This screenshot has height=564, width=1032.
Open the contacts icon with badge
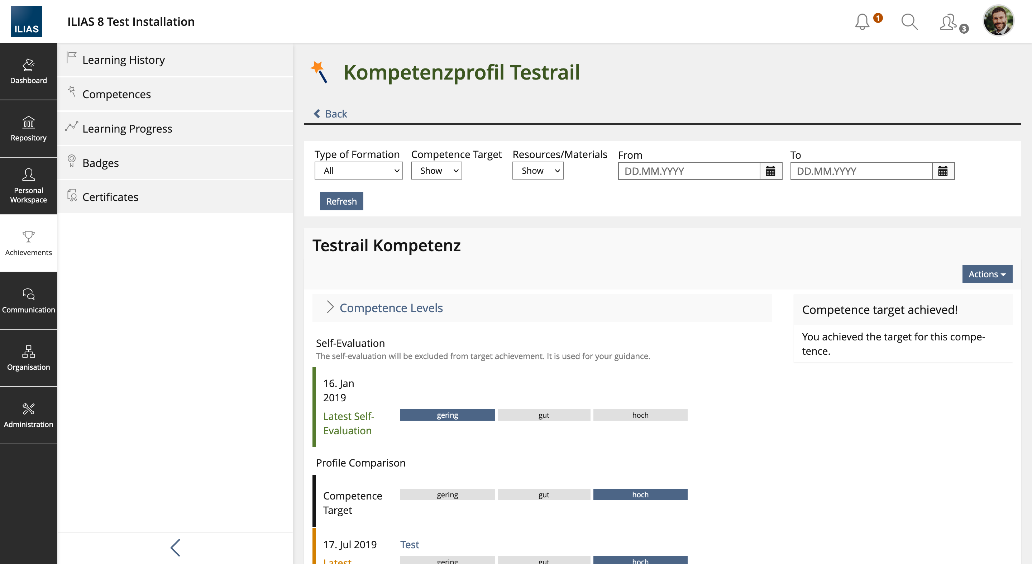pos(949,23)
